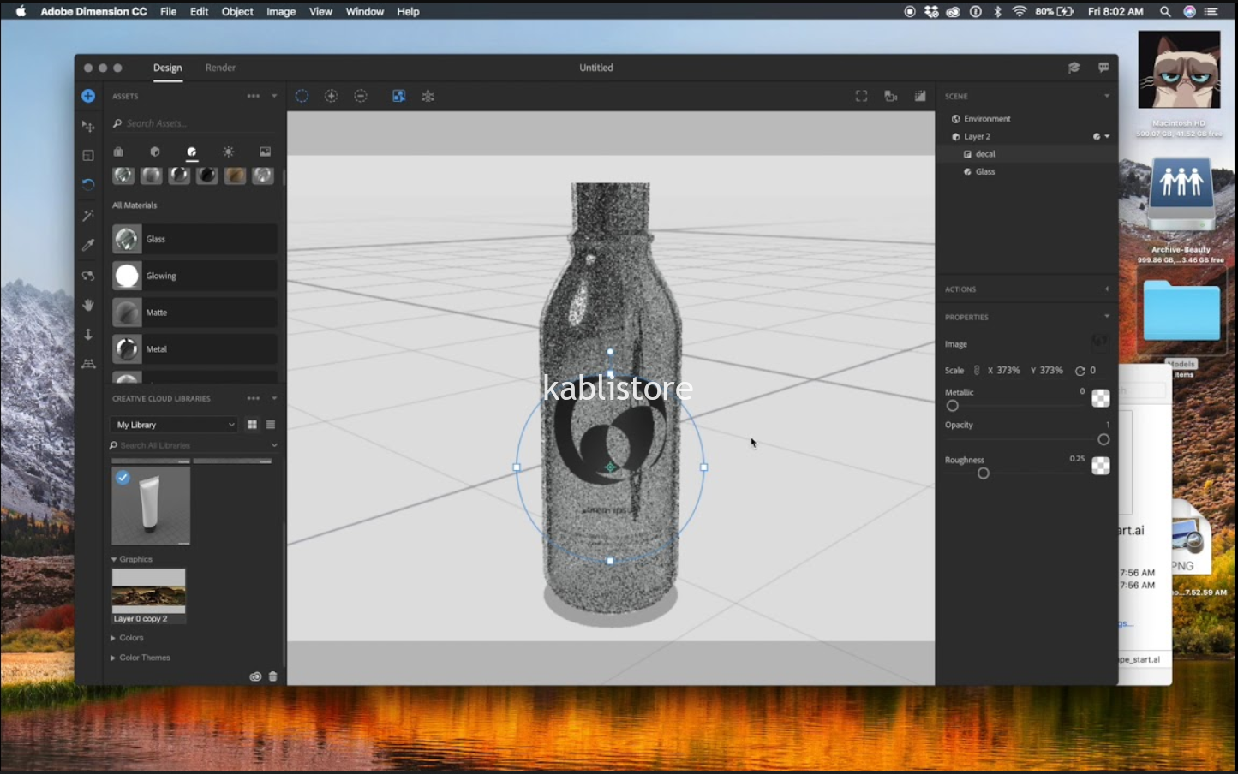Open Assets panel more options dots
Screen dimensions: 1238x774
(x=254, y=96)
